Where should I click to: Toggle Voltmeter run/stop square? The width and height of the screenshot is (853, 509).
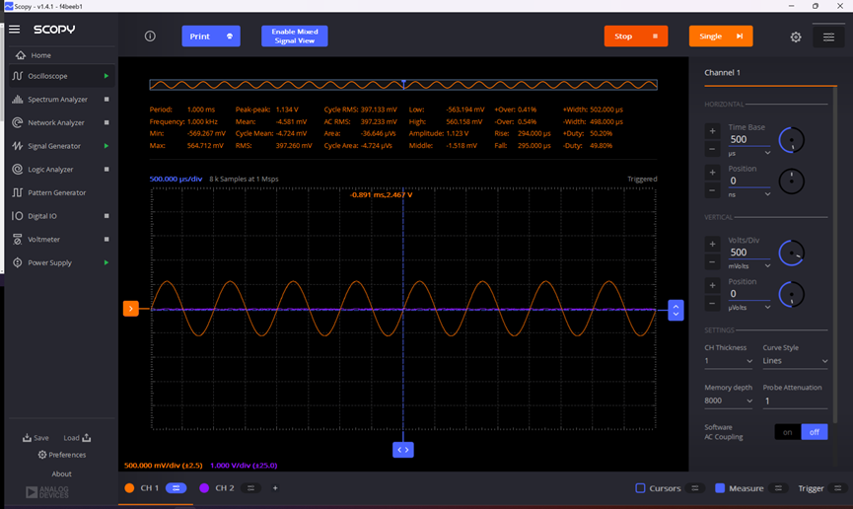pyautogui.click(x=107, y=240)
